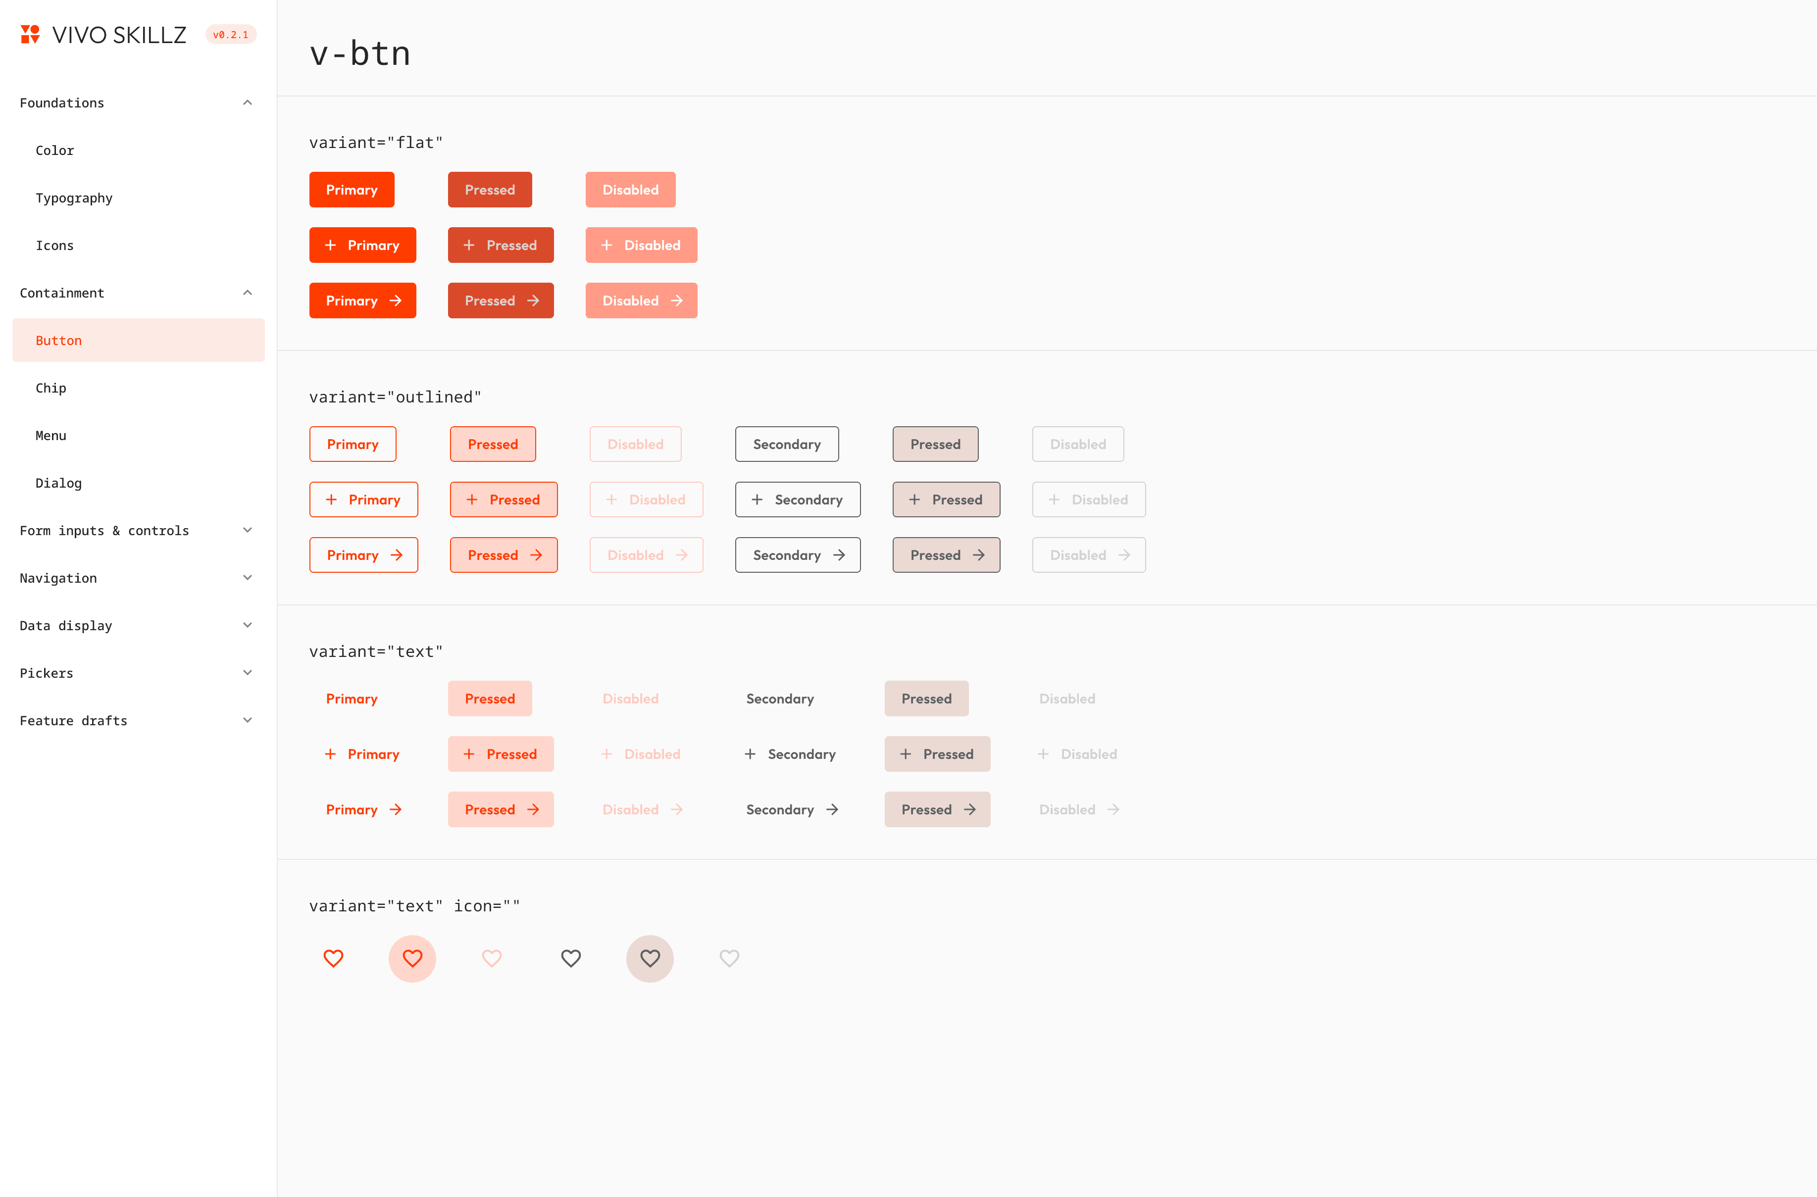
Task: Open the Chip page
Action: 138,388
